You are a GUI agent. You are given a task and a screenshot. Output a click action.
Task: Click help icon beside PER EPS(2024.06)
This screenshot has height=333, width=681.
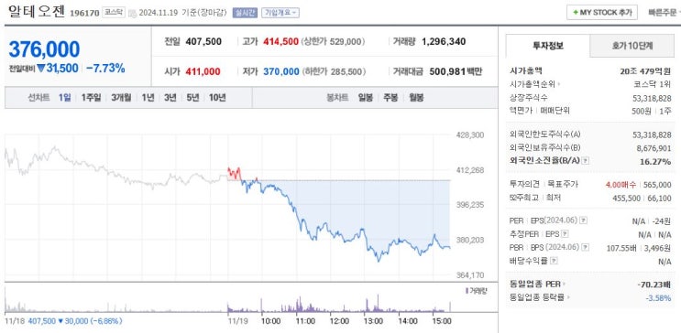[584, 220]
